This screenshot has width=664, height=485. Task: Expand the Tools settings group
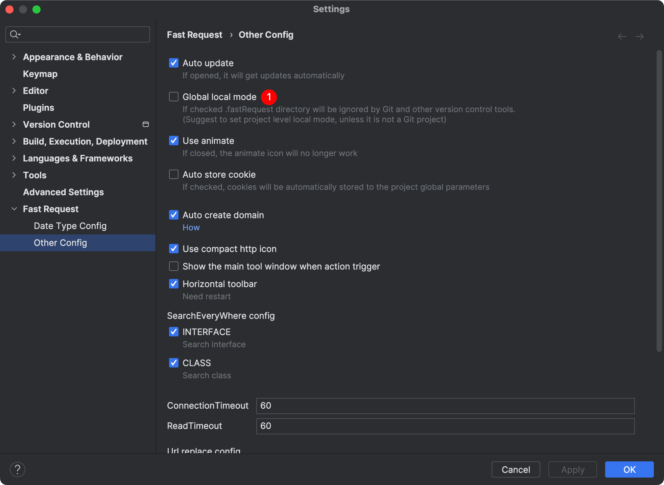point(14,175)
